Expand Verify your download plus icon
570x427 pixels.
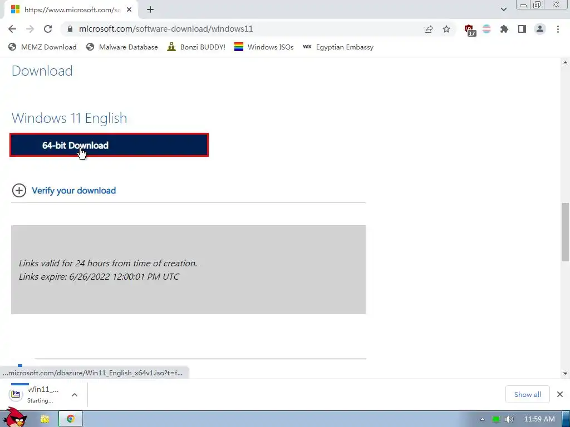pyautogui.click(x=19, y=190)
